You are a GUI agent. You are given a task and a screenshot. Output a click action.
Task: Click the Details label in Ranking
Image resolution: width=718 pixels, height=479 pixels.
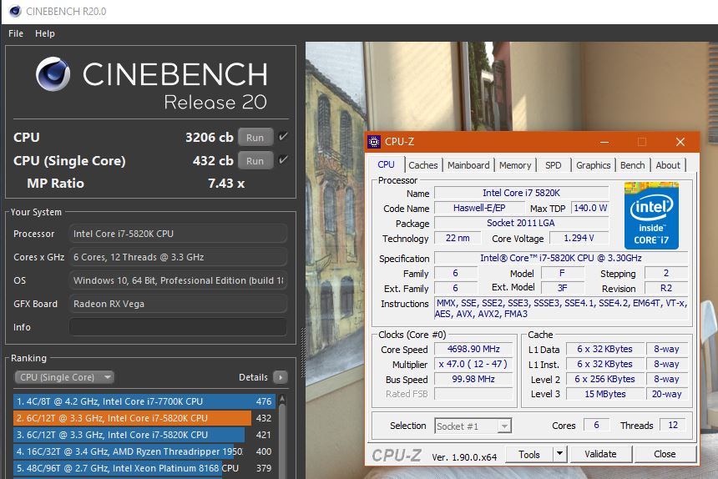tap(253, 377)
